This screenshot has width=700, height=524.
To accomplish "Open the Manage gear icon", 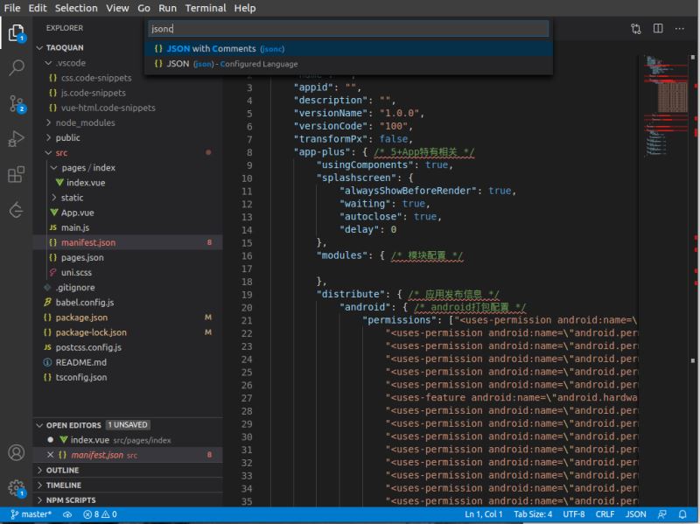I will point(17,488).
